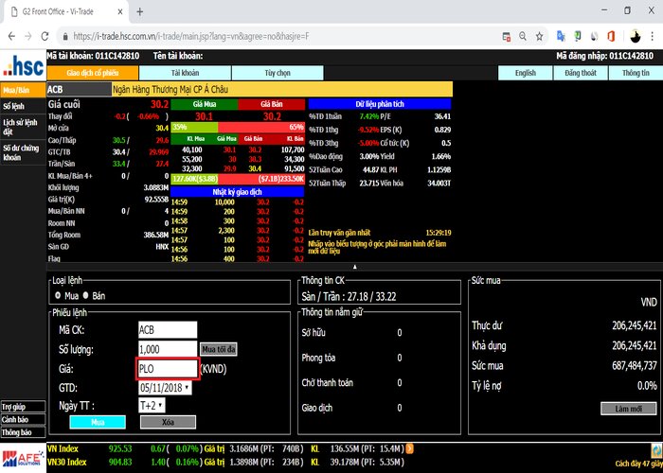Image resolution: width=663 pixels, height=473 pixels.
Task: Reload the page with refresh icon
Action: [x=45, y=36]
